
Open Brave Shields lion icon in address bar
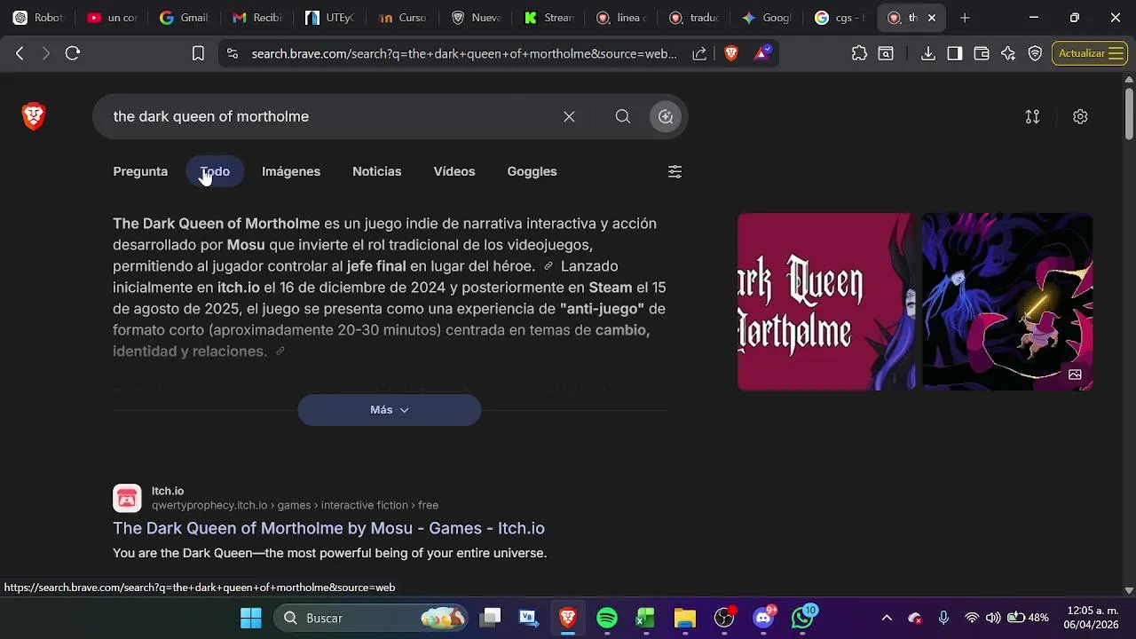click(731, 53)
